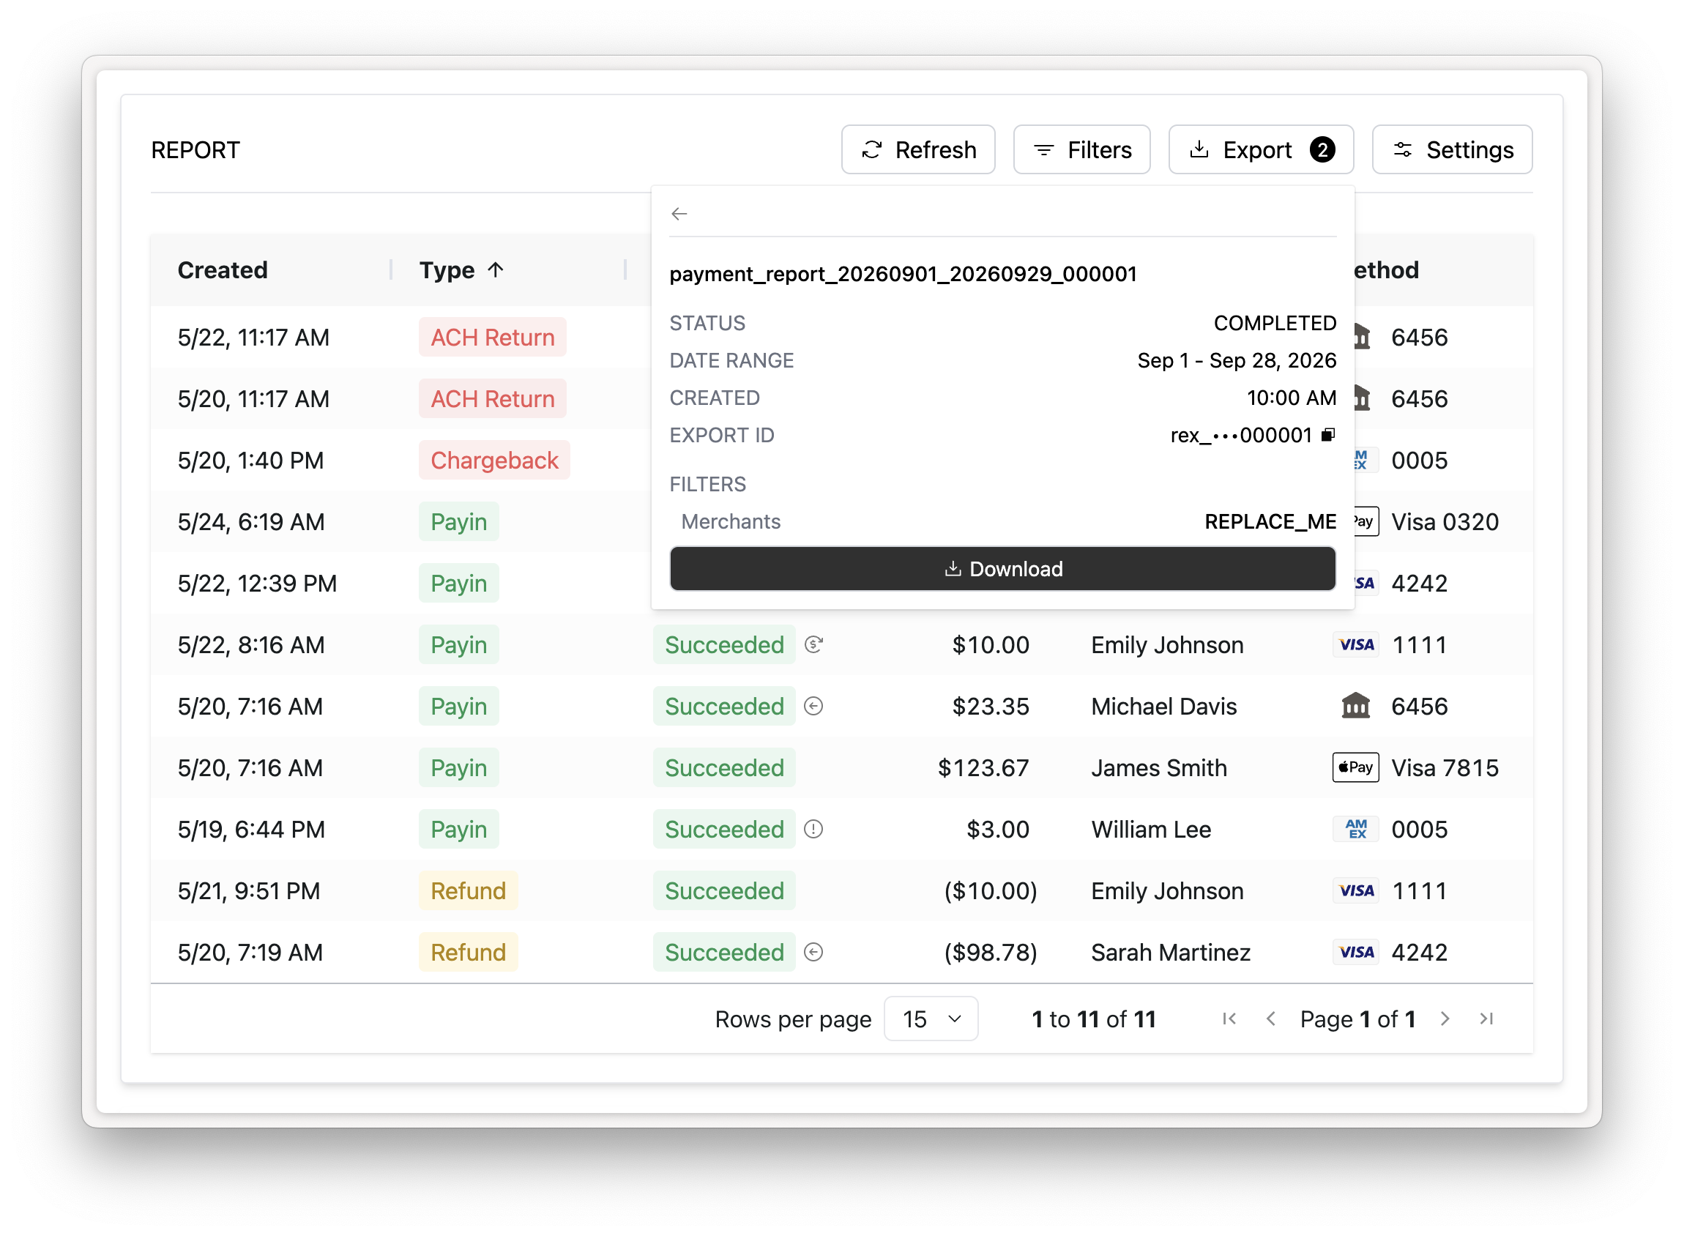This screenshot has width=1684, height=1236.
Task: Click the circle icon beside the ($98.78) refund
Action: tap(814, 953)
